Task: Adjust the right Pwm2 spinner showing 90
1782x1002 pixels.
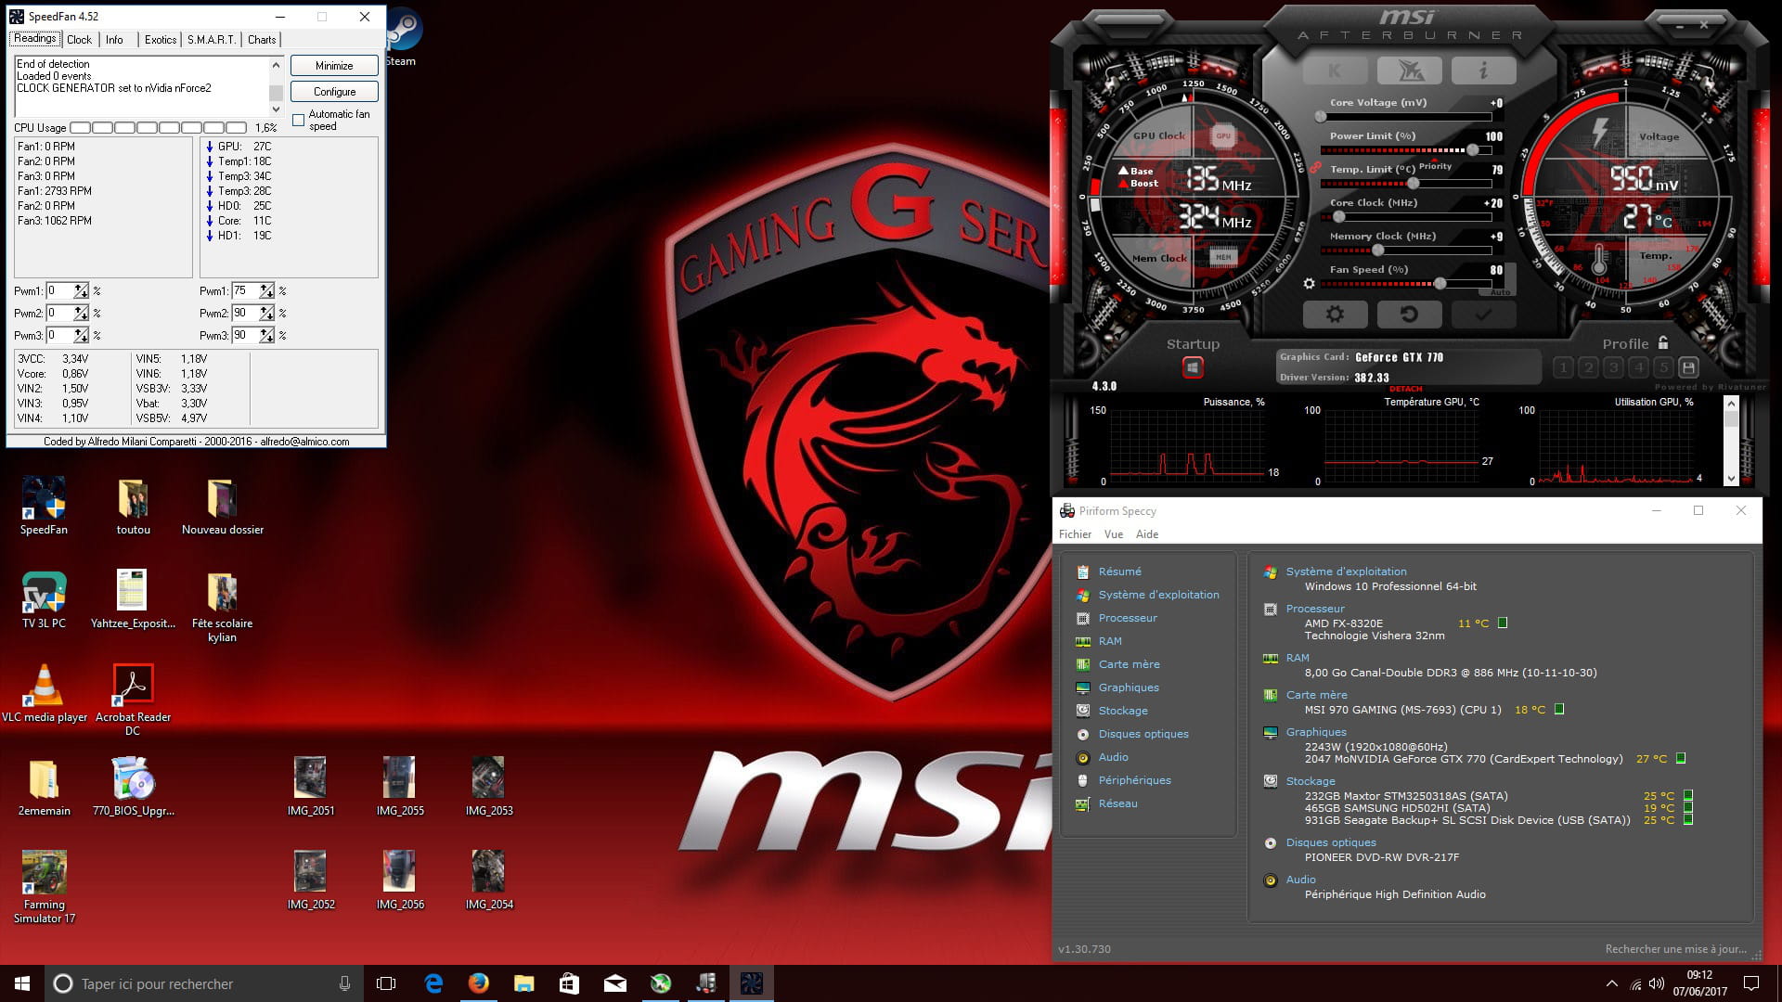Action: coord(267,313)
